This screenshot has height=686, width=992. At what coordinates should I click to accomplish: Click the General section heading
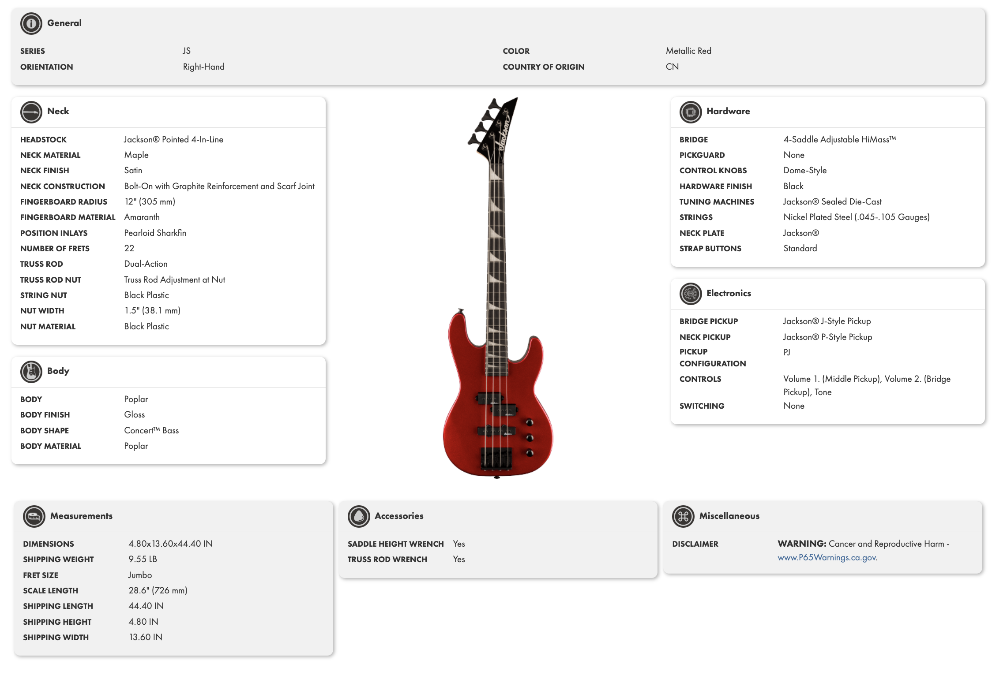coord(64,23)
